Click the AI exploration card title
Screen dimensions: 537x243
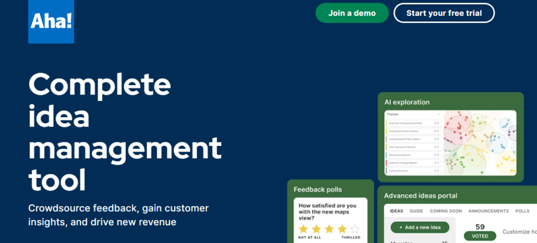coord(406,102)
